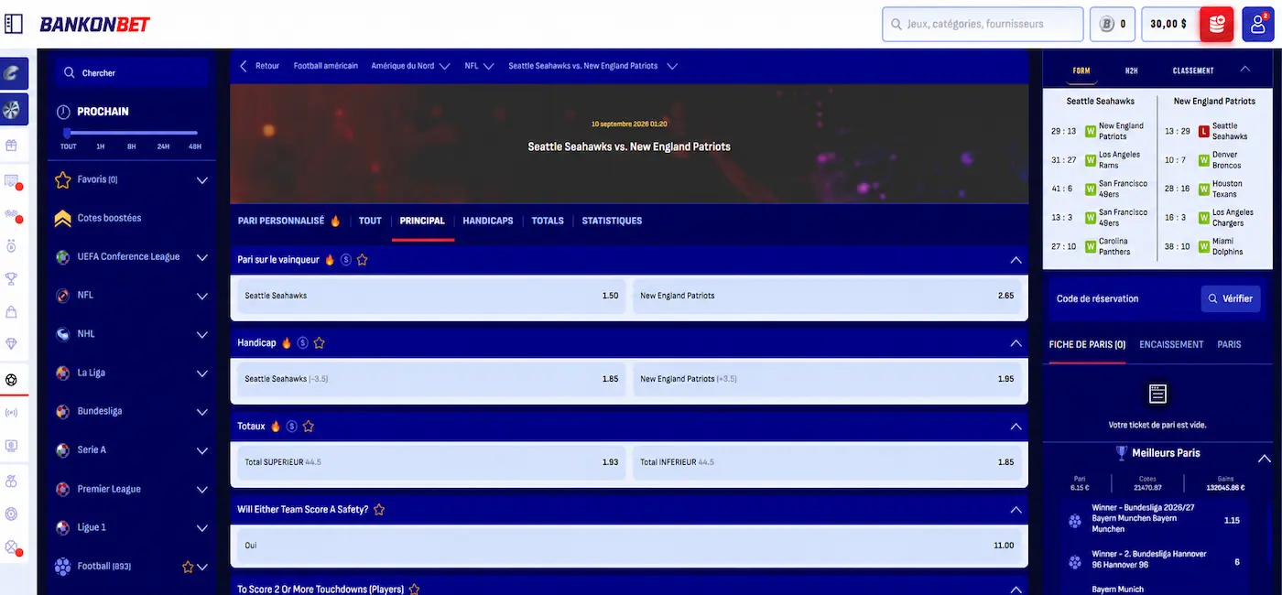The image size is (1282, 595).
Task: Bet on Seattle Seahawks at 1.50
Action: coord(431,296)
